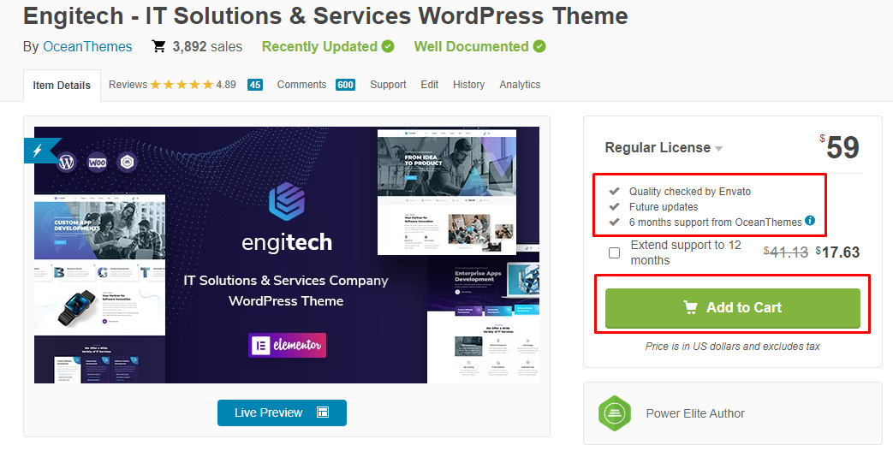893x457 pixels.
Task: Click checkmark beside Future updates
Action: pyautogui.click(x=614, y=206)
